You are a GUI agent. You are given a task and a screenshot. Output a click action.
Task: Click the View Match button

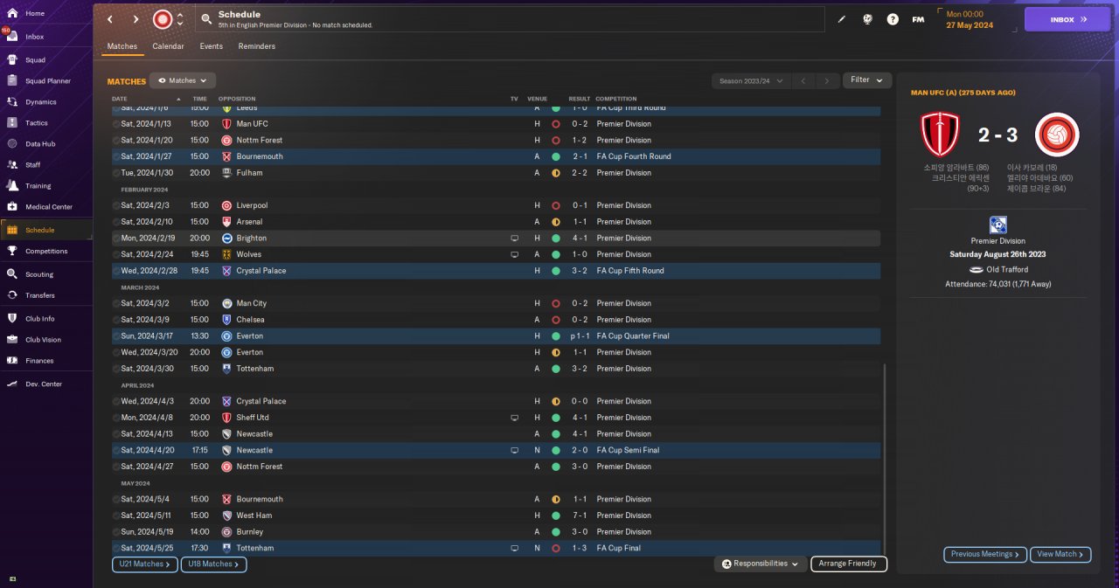click(x=1060, y=554)
